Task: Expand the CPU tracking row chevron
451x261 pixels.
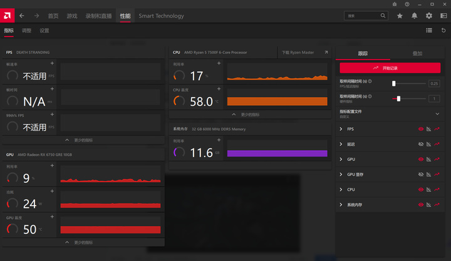Action: pyautogui.click(x=341, y=190)
